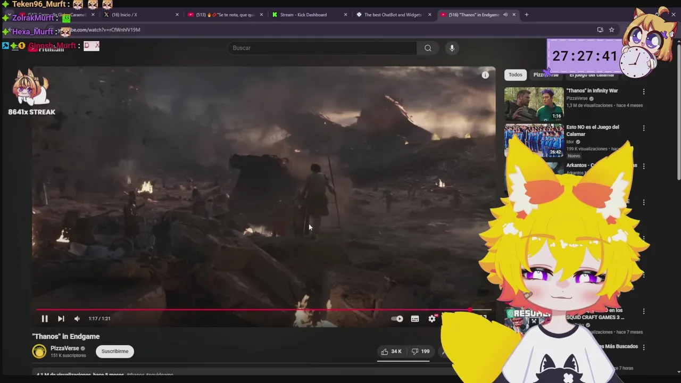Switch to The best ChatBot and Widgets tab

(393, 15)
